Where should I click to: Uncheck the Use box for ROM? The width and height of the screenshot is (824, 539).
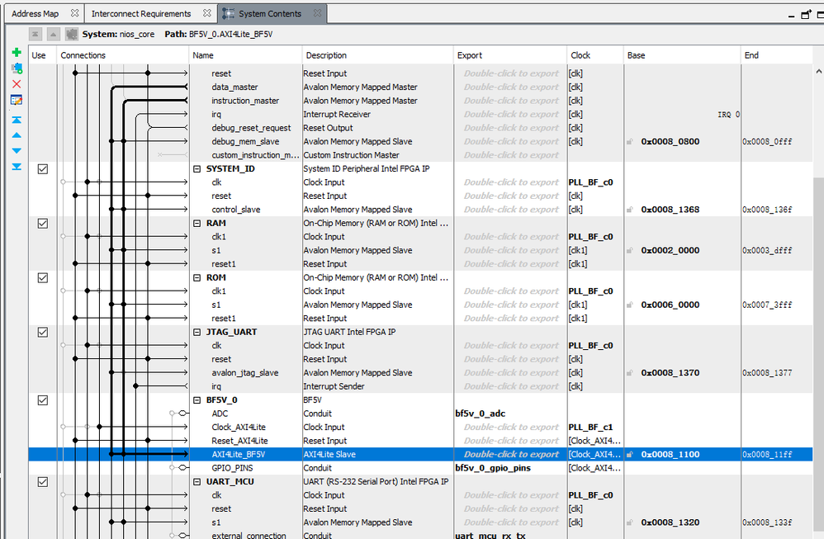point(43,277)
